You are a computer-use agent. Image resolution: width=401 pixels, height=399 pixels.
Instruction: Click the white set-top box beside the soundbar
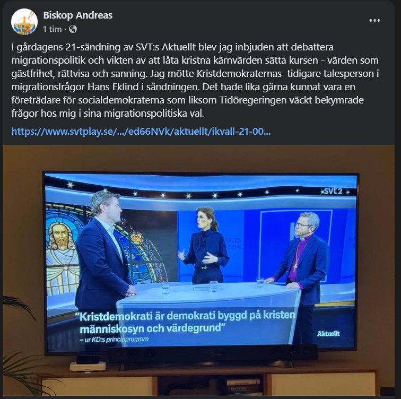(88, 366)
